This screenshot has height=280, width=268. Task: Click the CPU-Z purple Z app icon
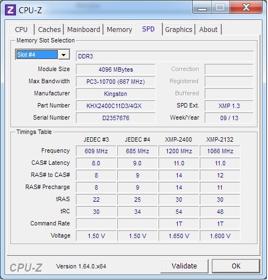pos(10,10)
